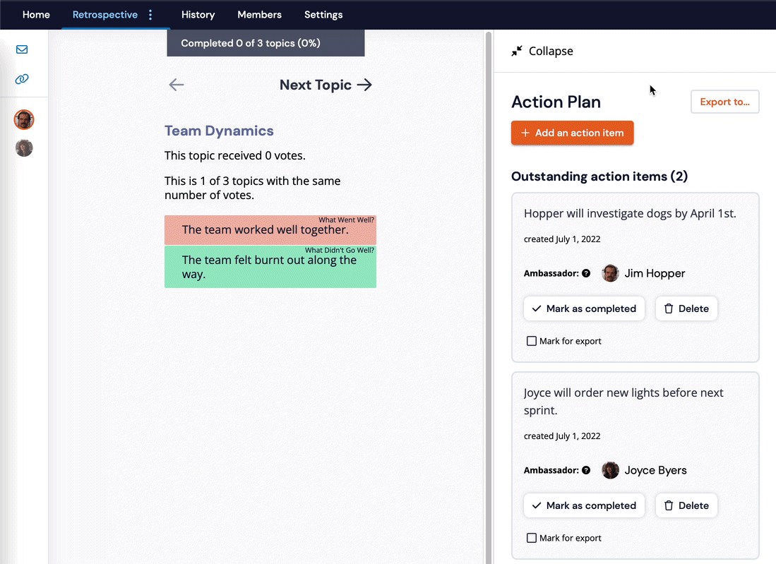Open the Retrospective three-dot options menu
This screenshot has height=564, width=776.
(x=150, y=15)
